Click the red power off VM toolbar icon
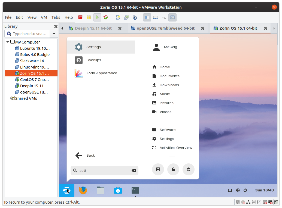 pyautogui.click(x=80, y=17)
